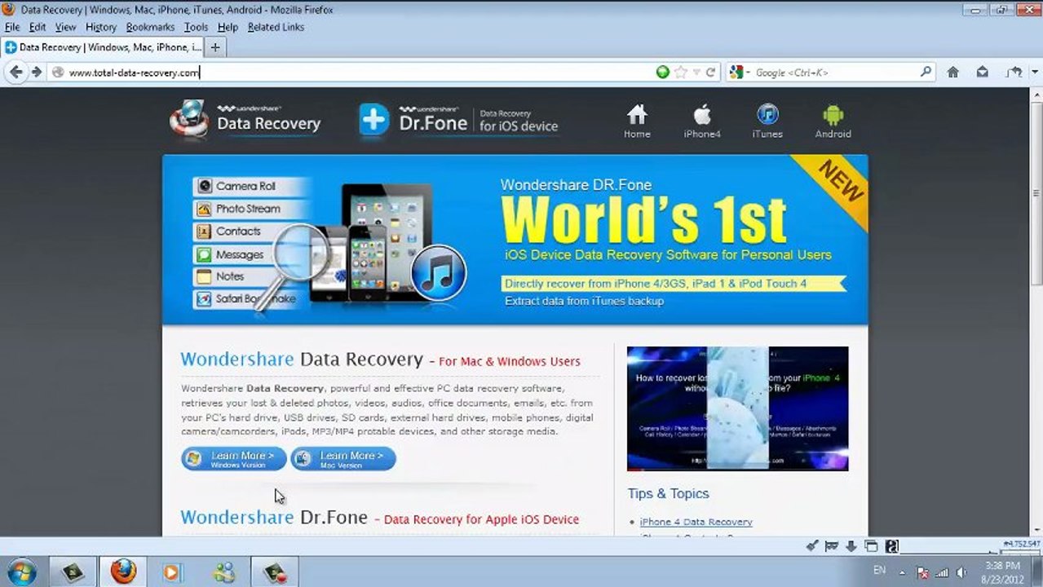Open Firefox from the taskbar
The height and width of the screenshot is (587, 1043).
[x=123, y=572]
